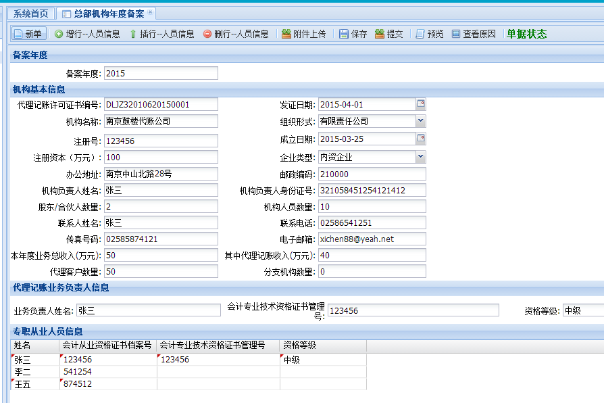
Task: Open the calendar picker for 成立日期
Action: point(421,137)
